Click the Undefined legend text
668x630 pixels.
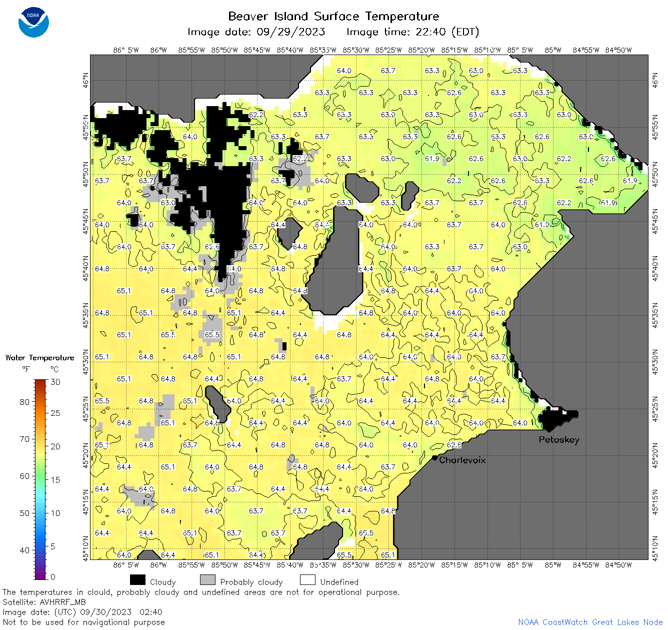coord(339,582)
